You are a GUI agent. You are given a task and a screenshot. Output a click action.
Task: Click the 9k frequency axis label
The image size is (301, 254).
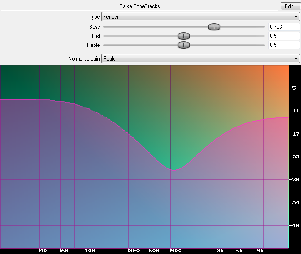click(260, 250)
